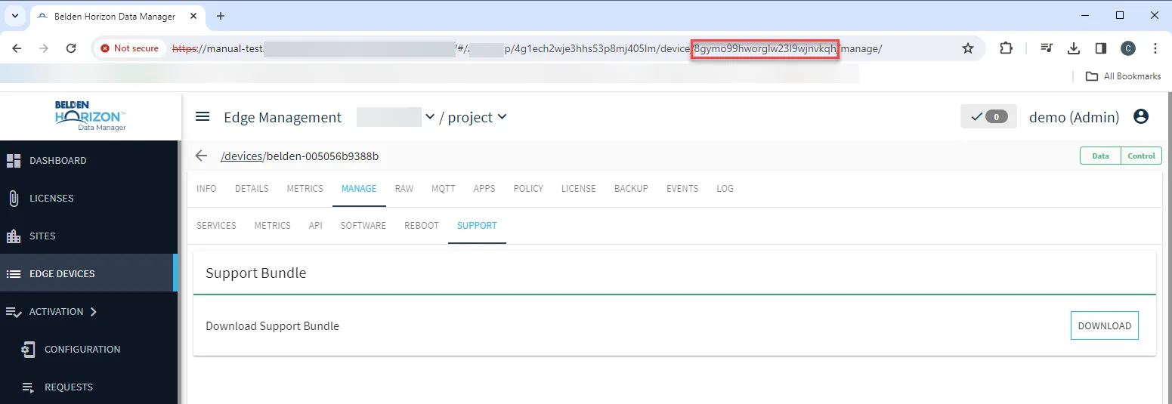The height and width of the screenshot is (404, 1172).
Task: Select the SUPPORT sub-tab
Action: (477, 226)
